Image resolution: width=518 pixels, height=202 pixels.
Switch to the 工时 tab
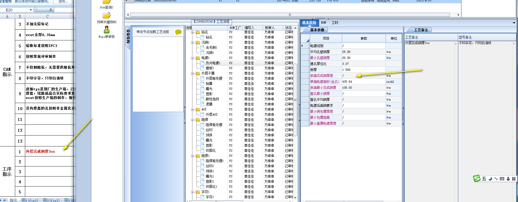[x=335, y=23]
